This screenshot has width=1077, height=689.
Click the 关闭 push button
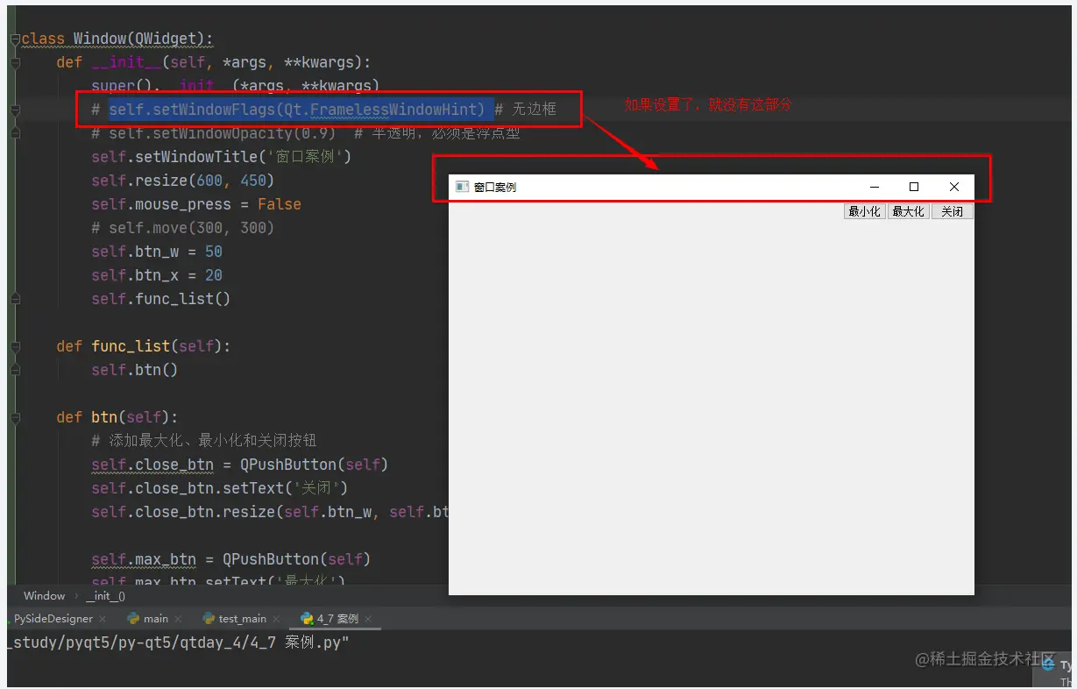coord(952,211)
